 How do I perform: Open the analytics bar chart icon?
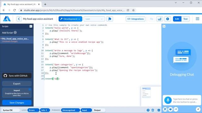tap(159, 19)
